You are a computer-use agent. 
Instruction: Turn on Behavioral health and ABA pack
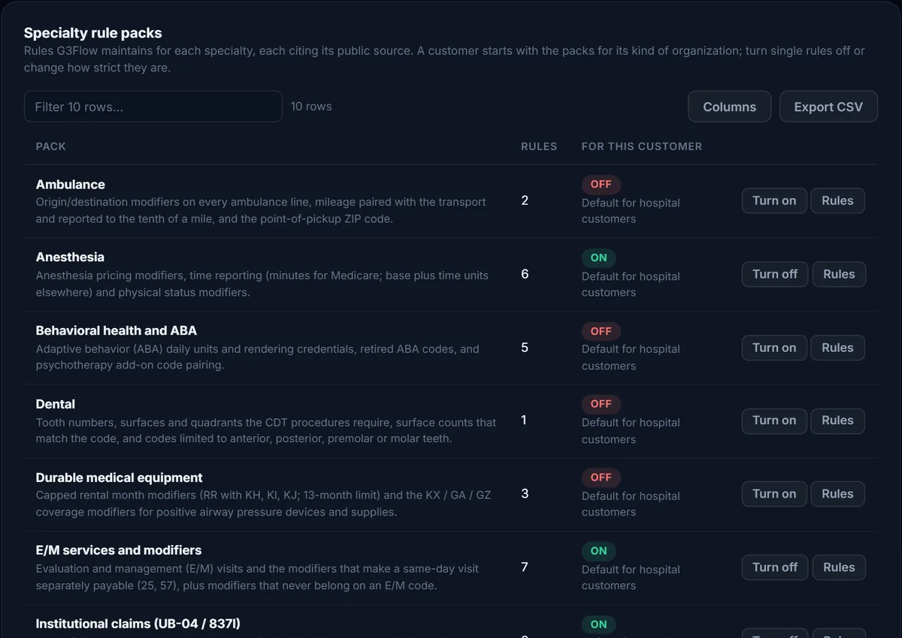[774, 348]
